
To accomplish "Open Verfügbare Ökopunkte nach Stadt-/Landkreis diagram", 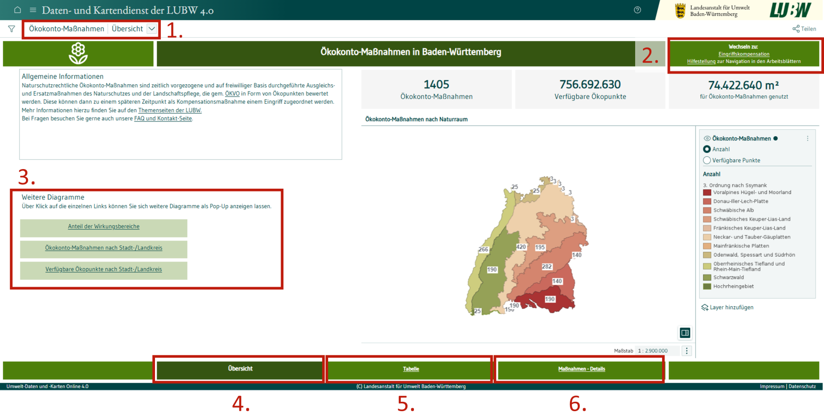I will click(x=103, y=269).
